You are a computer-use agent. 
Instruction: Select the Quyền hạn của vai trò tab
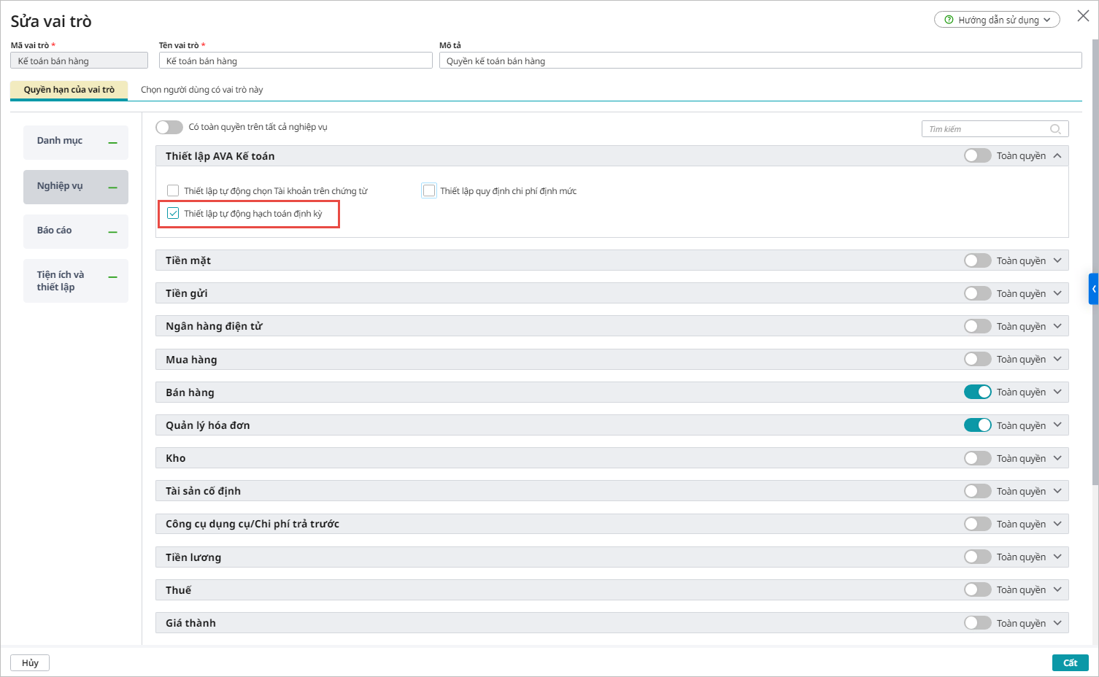[69, 90]
